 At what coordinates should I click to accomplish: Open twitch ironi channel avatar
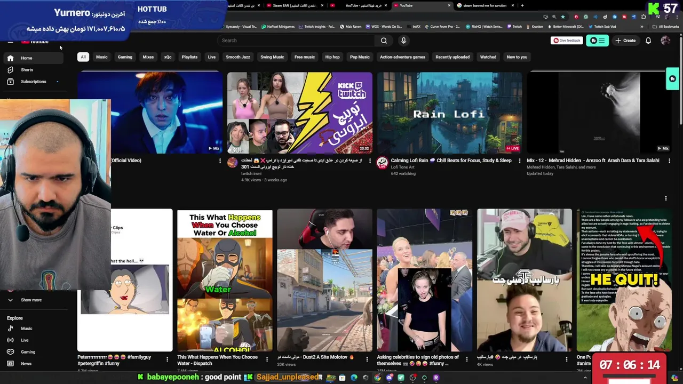pyautogui.click(x=232, y=163)
